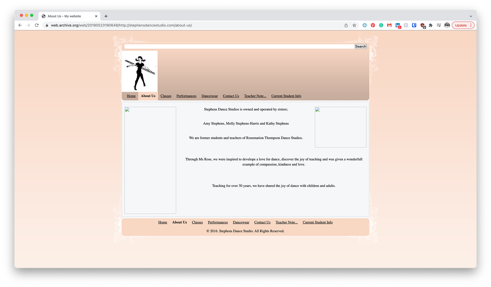Open Performances in the top navigation
The image size is (491, 287).
pyautogui.click(x=186, y=96)
